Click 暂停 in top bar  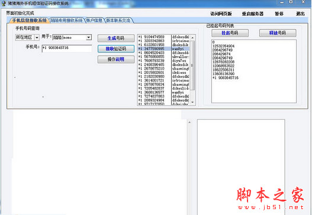pos(279,14)
